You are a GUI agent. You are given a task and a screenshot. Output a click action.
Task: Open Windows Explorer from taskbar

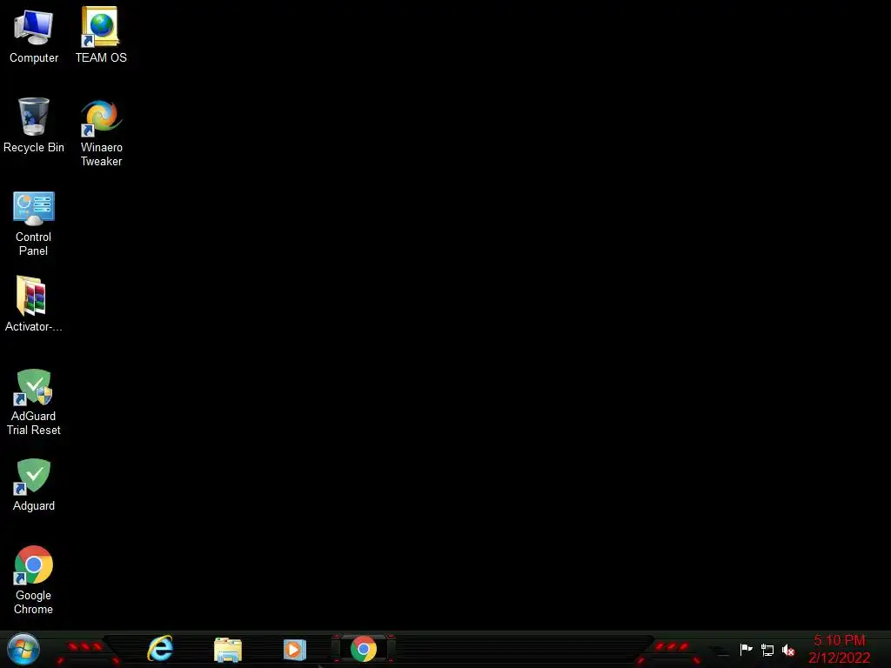pyautogui.click(x=228, y=650)
